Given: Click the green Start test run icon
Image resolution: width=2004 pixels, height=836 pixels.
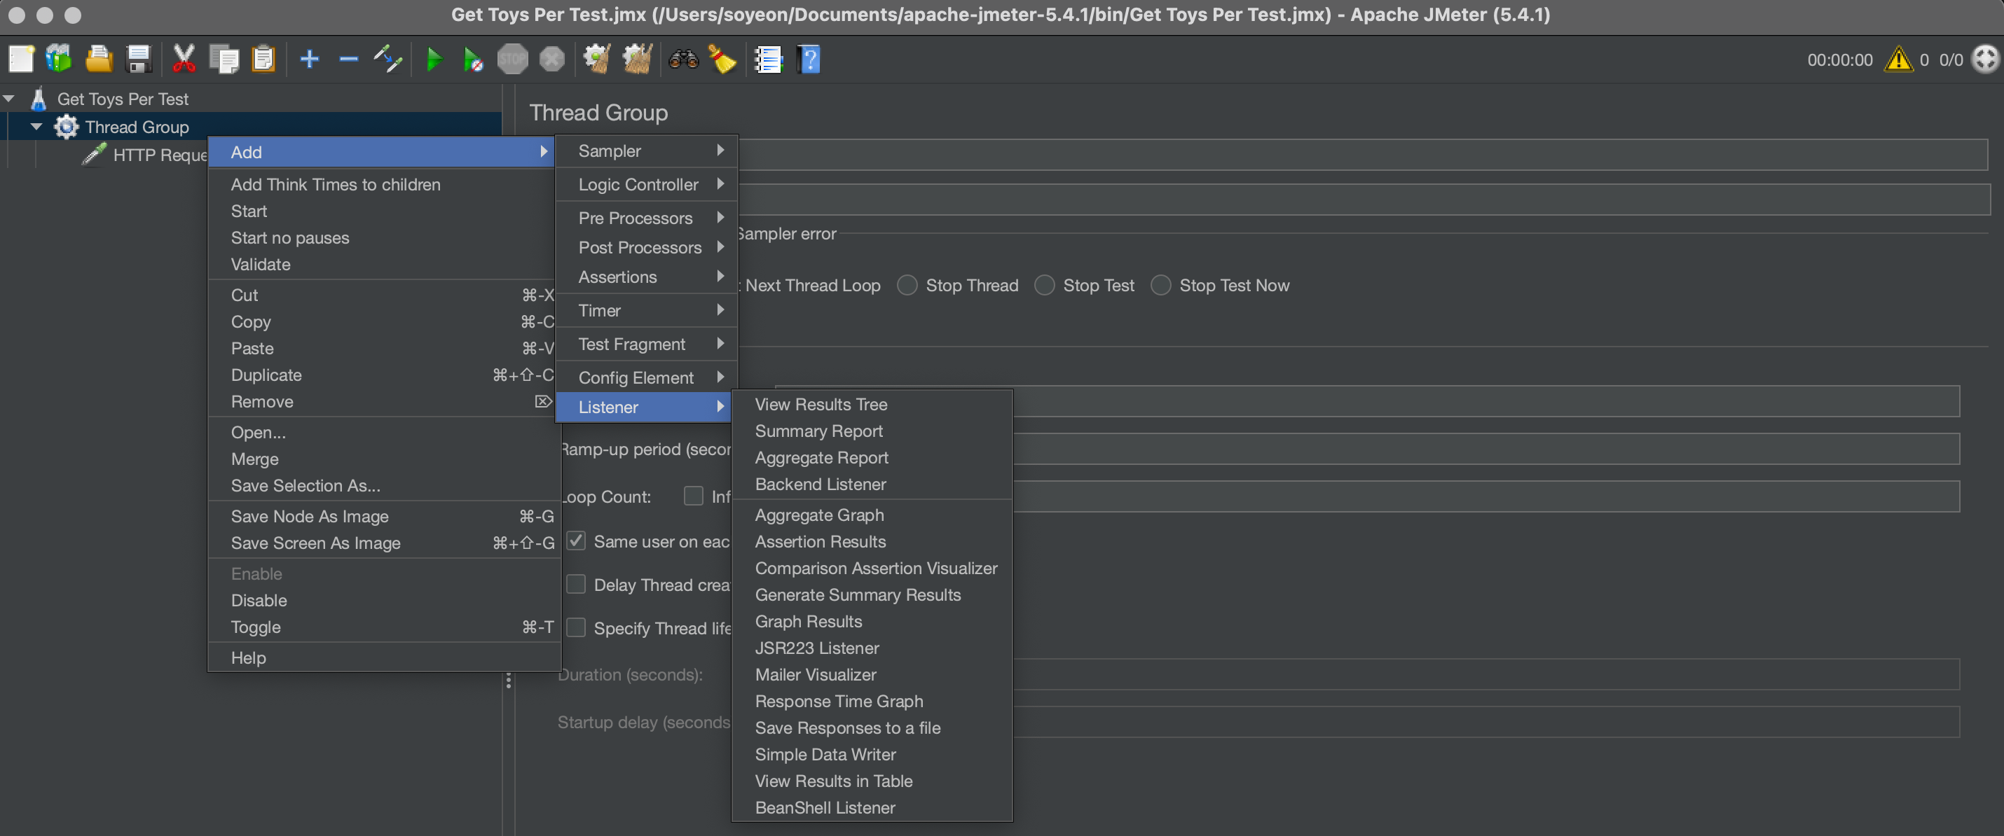Looking at the screenshot, I should click(x=434, y=59).
